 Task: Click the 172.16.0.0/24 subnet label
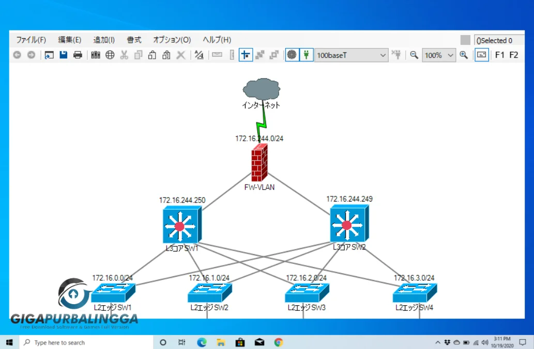(112, 278)
